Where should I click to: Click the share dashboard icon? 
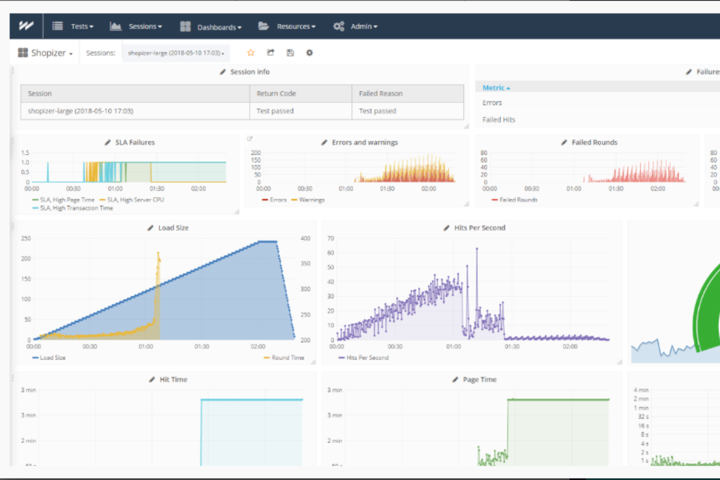click(x=270, y=53)
